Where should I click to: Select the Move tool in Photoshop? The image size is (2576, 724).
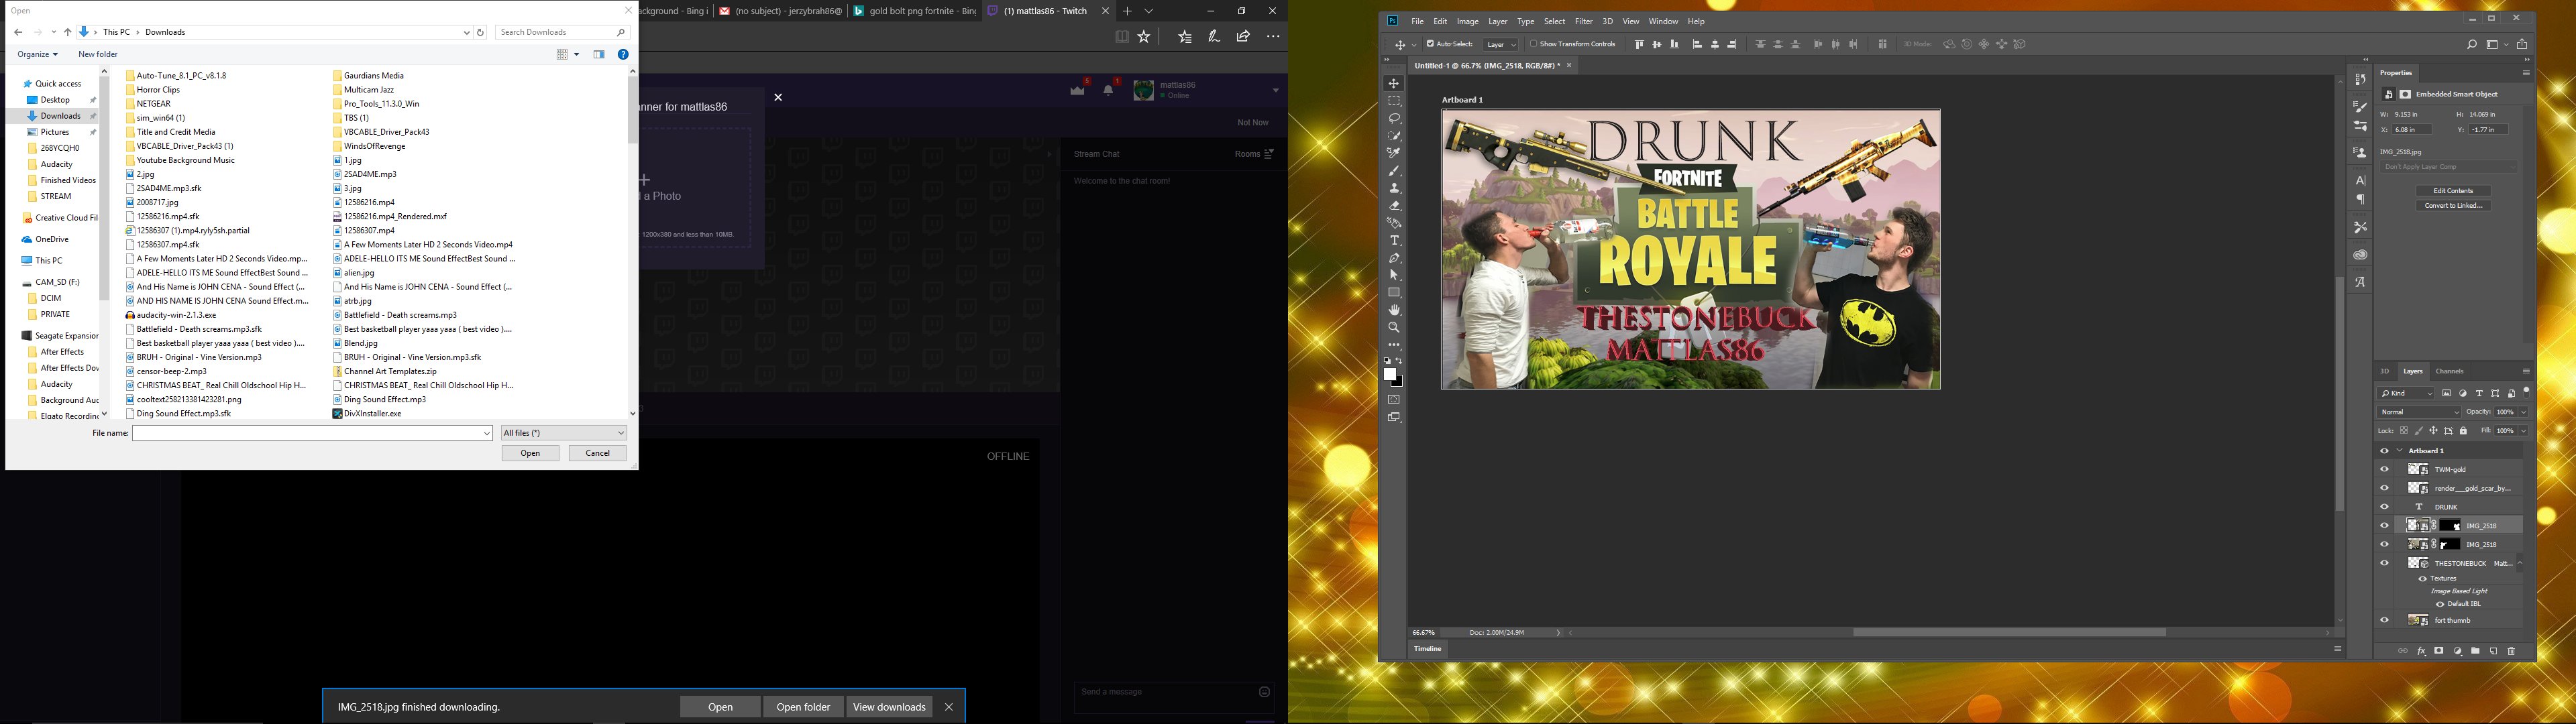(x=1394, y=83)
